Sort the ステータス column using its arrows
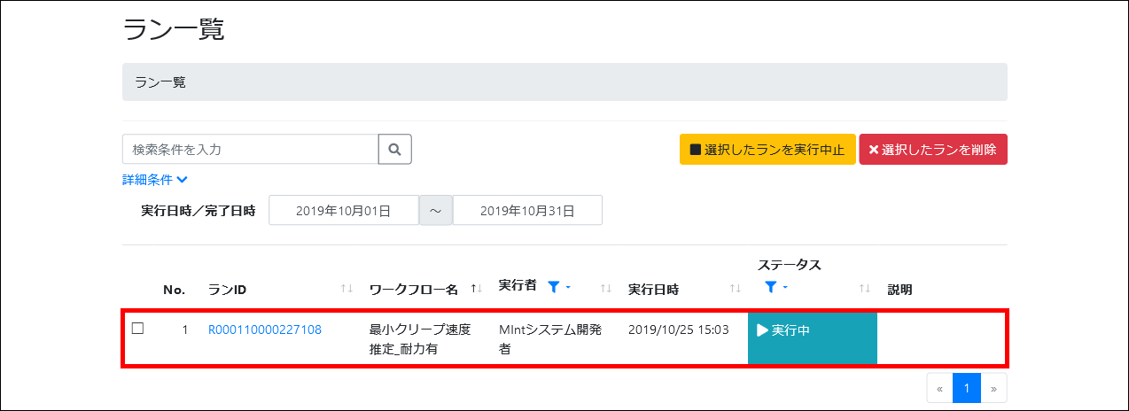 click(865, 289)
